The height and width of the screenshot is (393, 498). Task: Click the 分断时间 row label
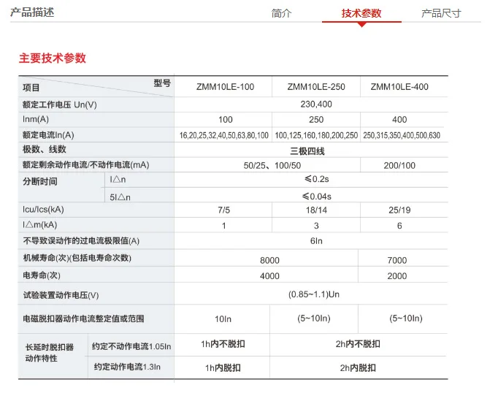[x=40, y=181]
